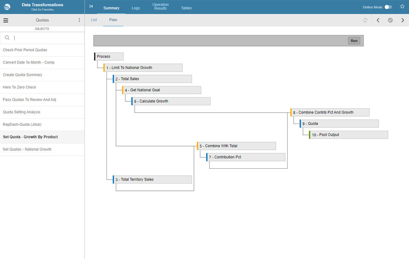
Task: Switch to the Logs tab
Action: 135,8
